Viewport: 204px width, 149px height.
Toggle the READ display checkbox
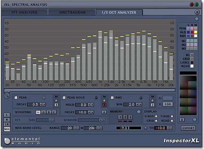pyautogui.click(x=172, y=121)
